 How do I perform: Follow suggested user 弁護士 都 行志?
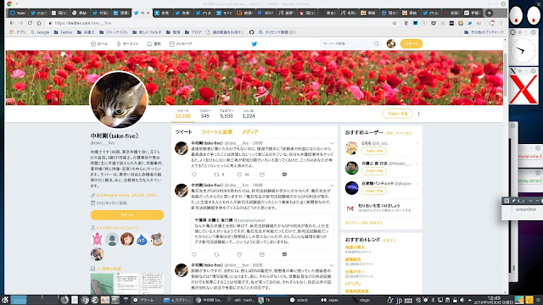point(374,171)
